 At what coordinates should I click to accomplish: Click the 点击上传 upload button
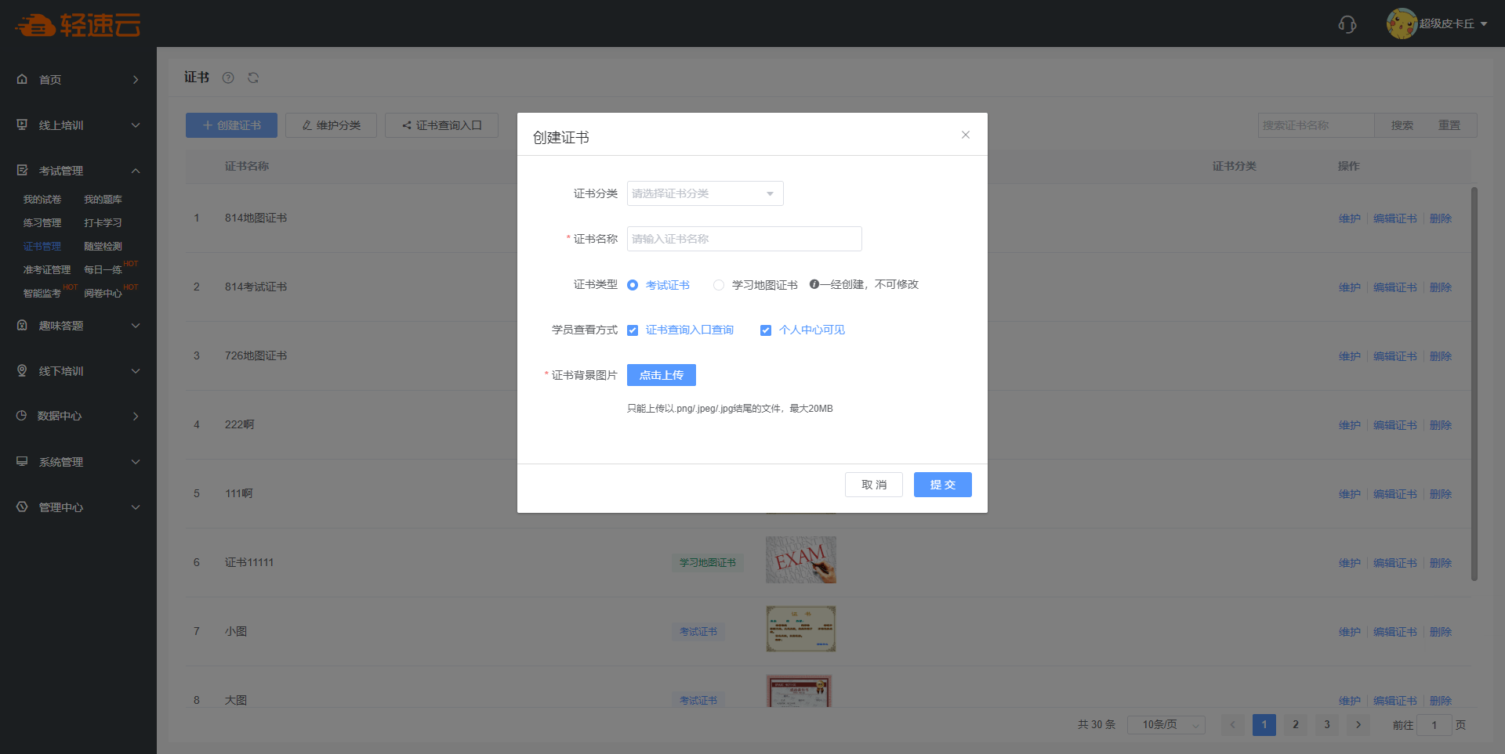[x=661, y=375]
